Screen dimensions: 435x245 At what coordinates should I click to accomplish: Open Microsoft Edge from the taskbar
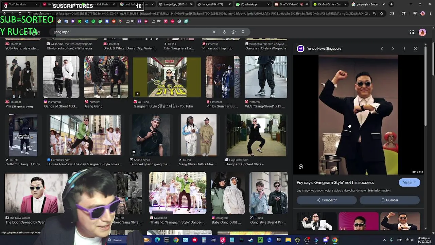click(157, 240)
